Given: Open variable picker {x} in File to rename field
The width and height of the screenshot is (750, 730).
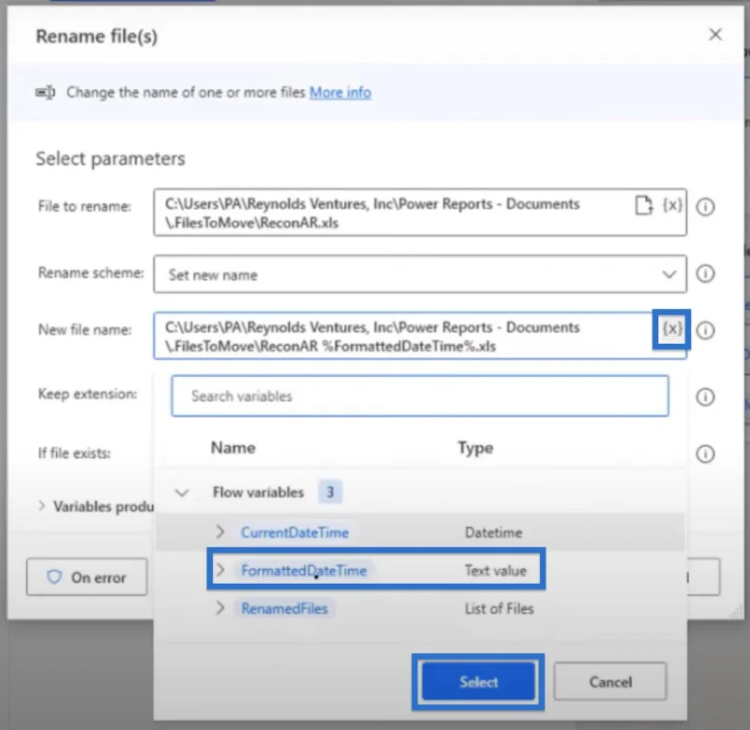Looking at the screenshot, I should (x=672, y=205).
